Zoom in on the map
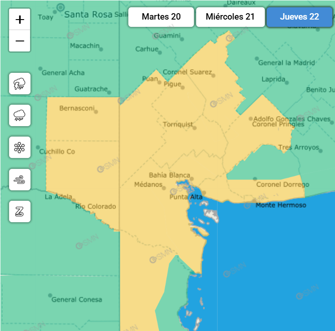 coord(20,20)
